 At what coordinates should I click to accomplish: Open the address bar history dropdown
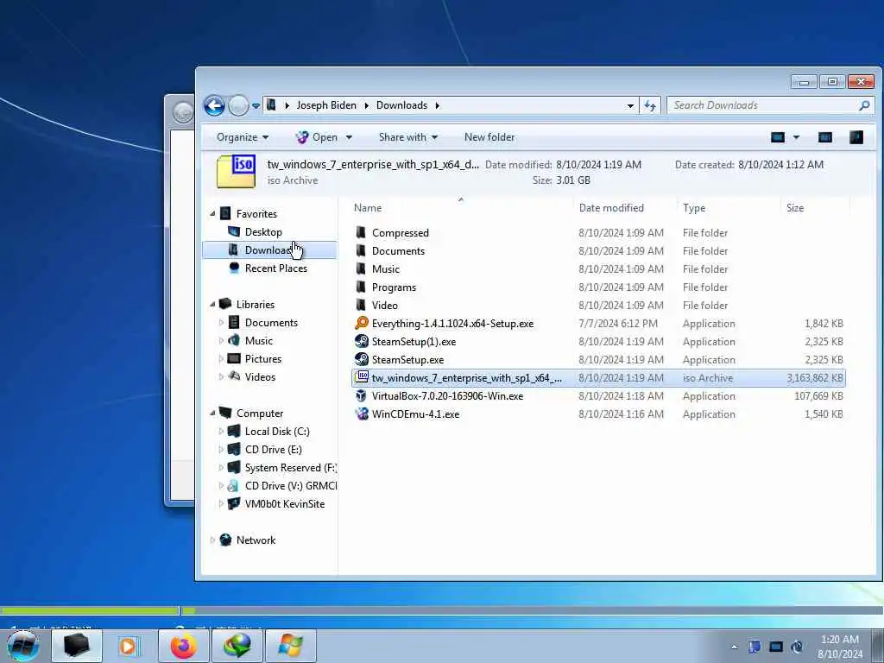pyautogui.click(x=629, y=105)
